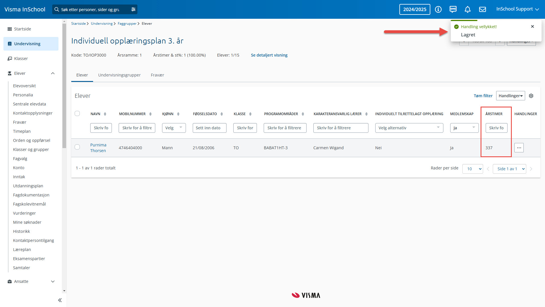Open the Handlinger dropdown in Elever panel
545x307 pixels.
click(x=510, y=96)
